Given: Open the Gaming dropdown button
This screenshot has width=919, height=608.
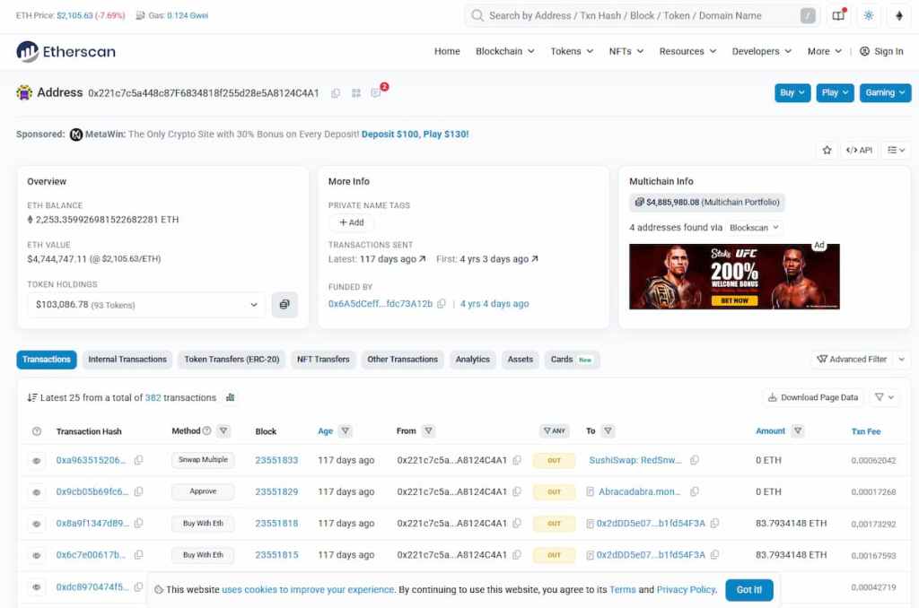Looking at the screenshot, I should pyautogui.click(x=885, y=92).
